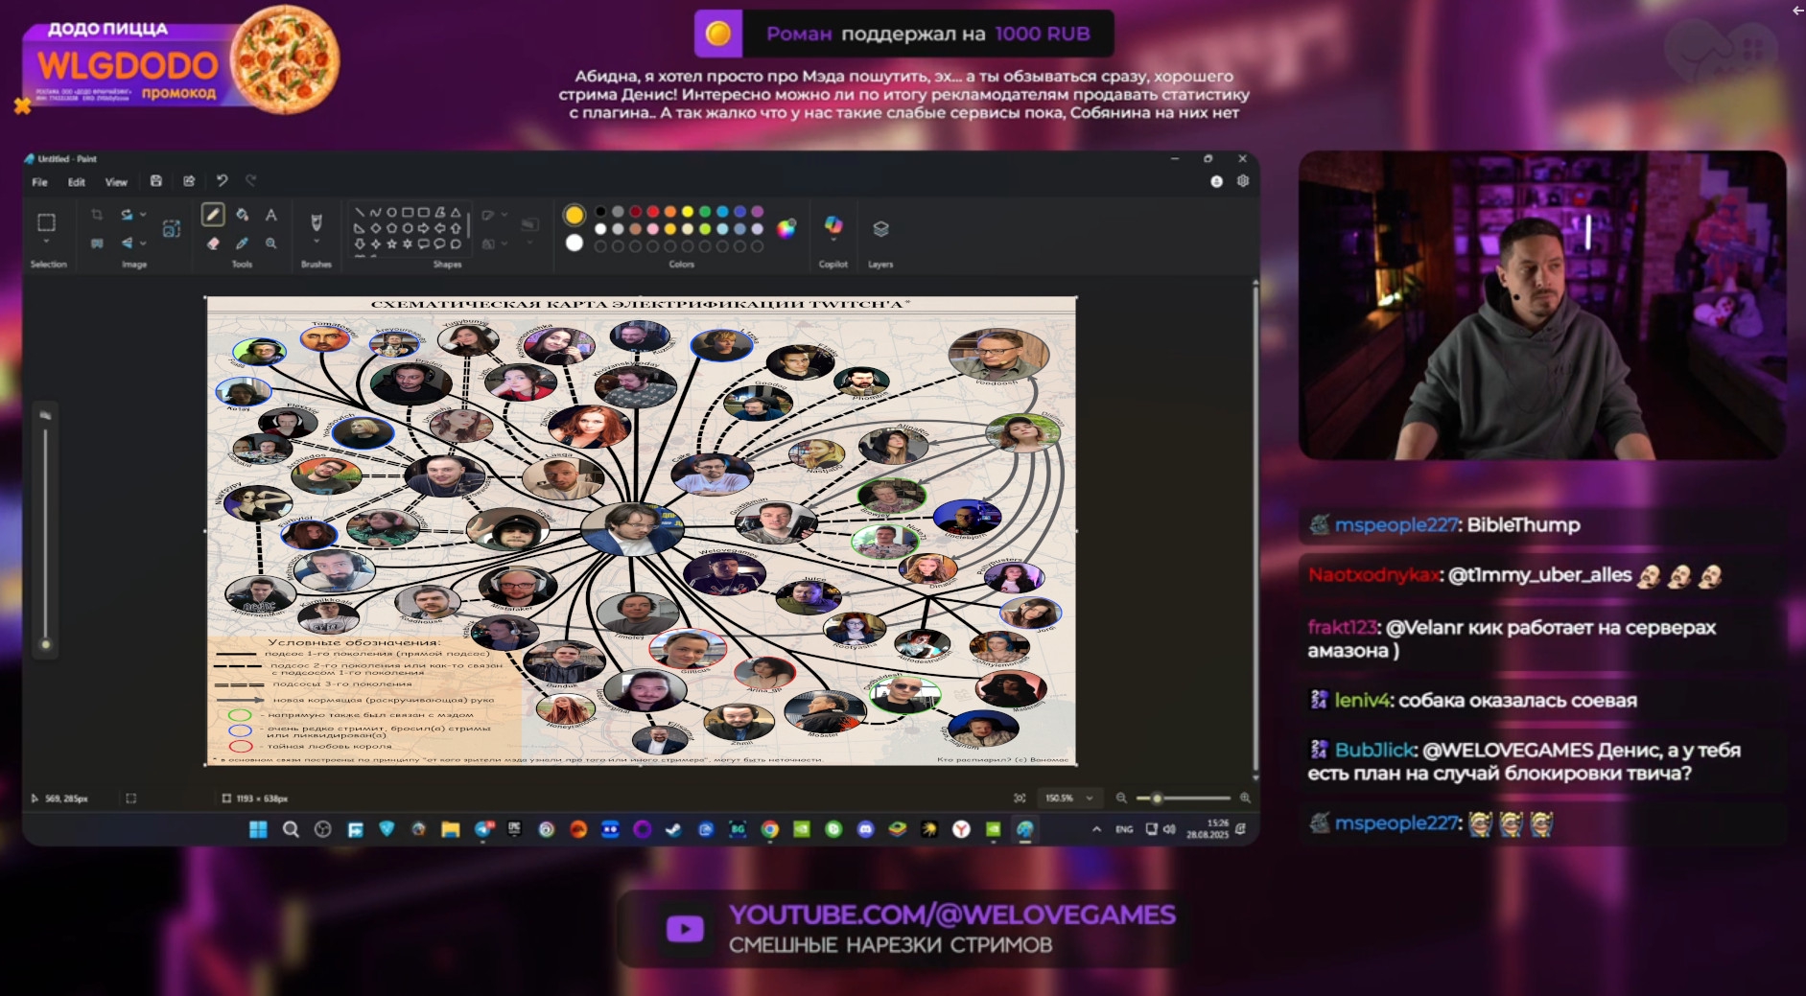
Task: Open the Layers panel
Action: coord(880,228)
